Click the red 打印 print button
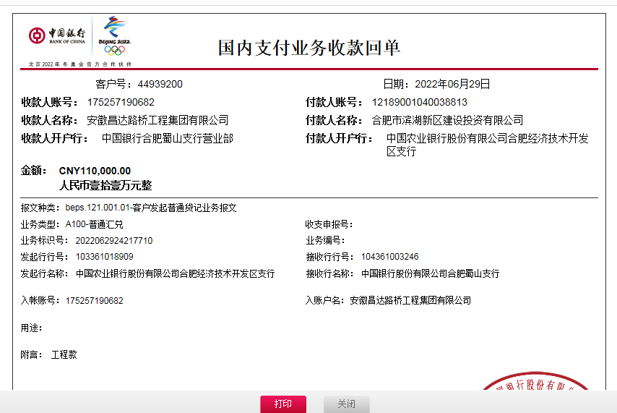This screenshot has width=617, height=413. pos(283,404)
